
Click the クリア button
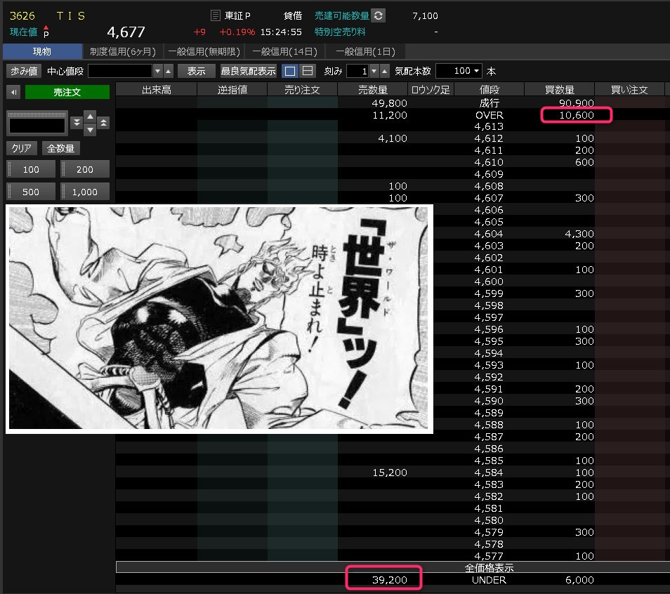coord(21,148)
